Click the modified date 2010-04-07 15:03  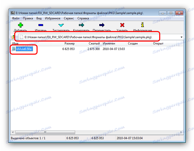(114, 49)
